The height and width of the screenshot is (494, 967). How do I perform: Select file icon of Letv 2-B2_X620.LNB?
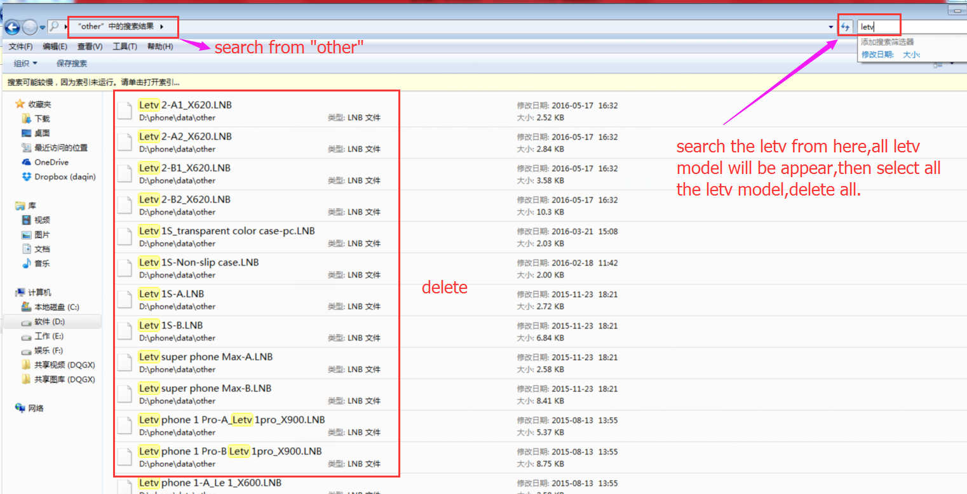point(125,206)
